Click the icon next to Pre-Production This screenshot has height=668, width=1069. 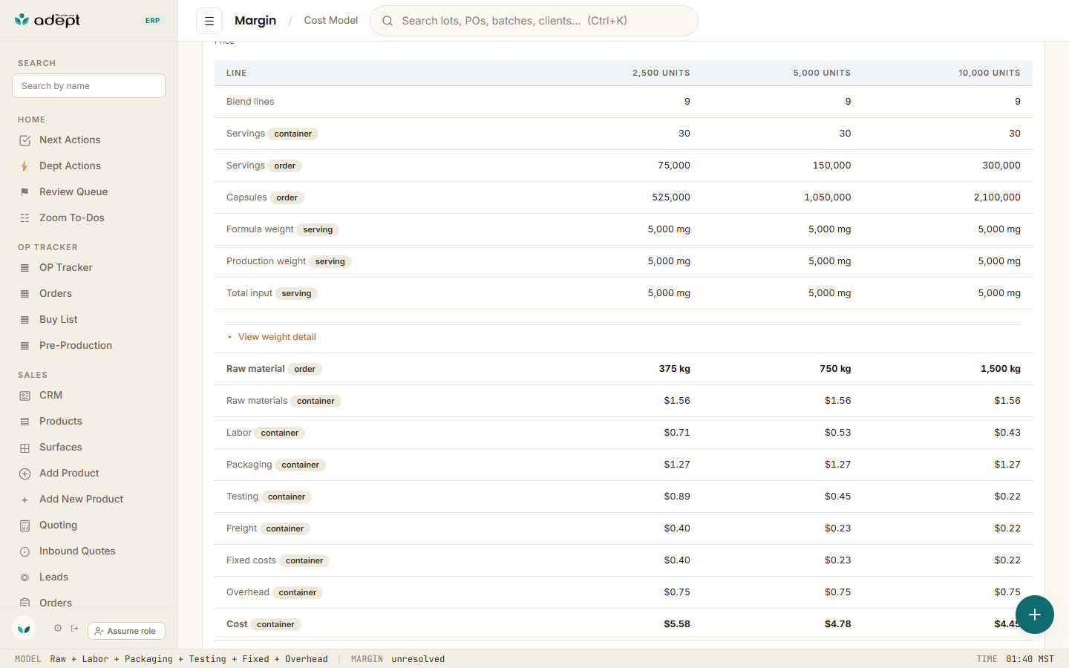[24, 346]
